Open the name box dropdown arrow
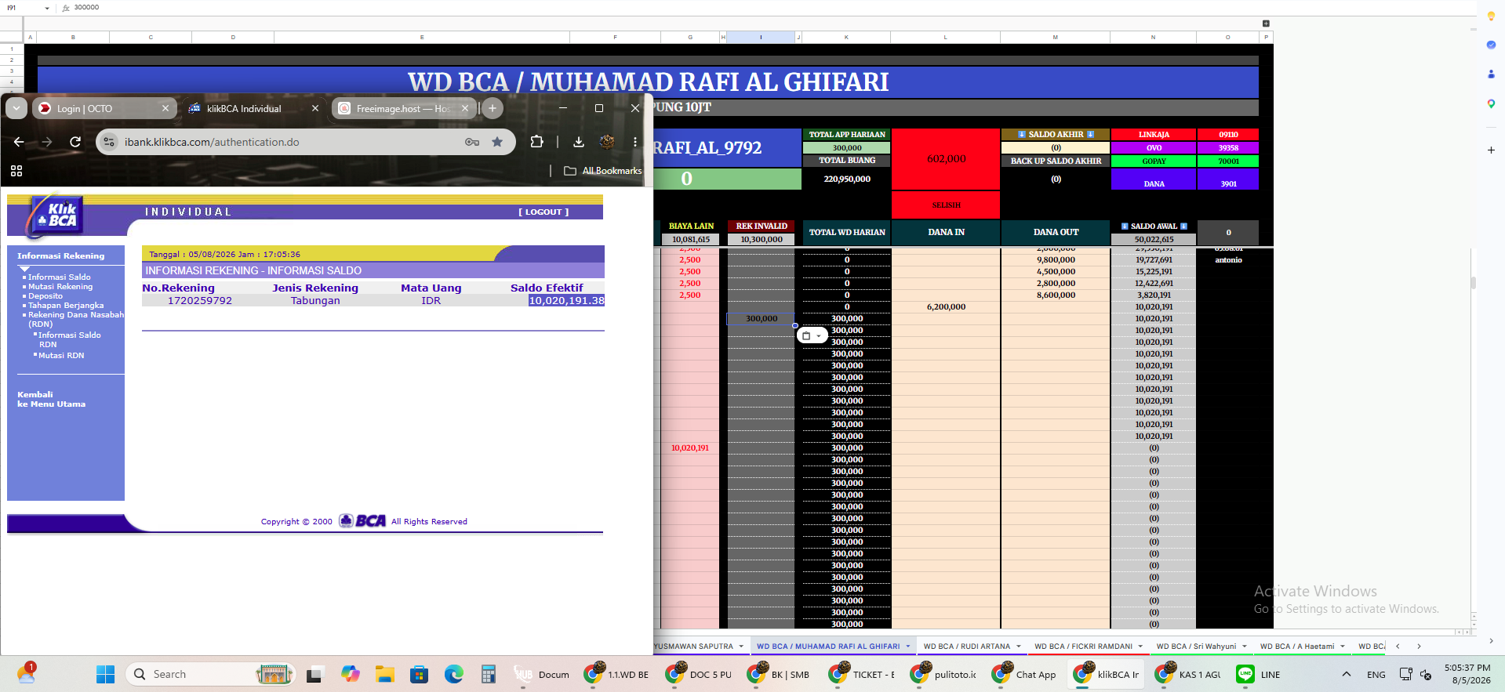The height and width of the screenshot is (692, 1505). tap(47, 8)
